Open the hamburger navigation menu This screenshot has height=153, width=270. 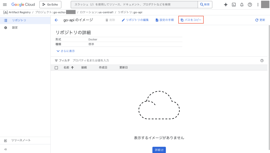pos(5,5)
